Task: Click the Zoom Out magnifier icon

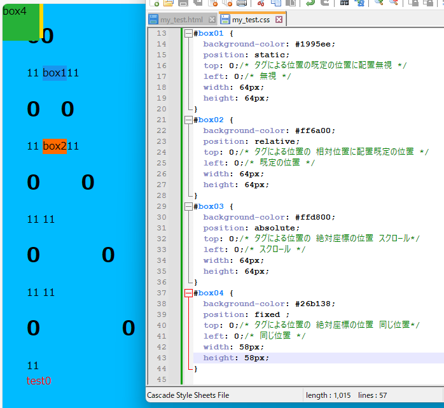Action: click(x=394, y=3)
